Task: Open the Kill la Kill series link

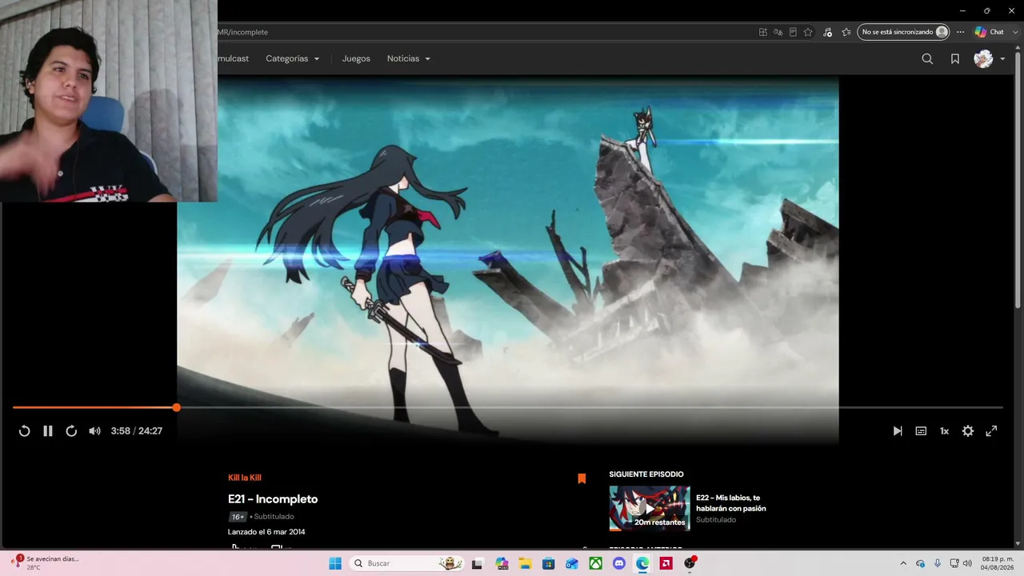Action: (245, 478)
